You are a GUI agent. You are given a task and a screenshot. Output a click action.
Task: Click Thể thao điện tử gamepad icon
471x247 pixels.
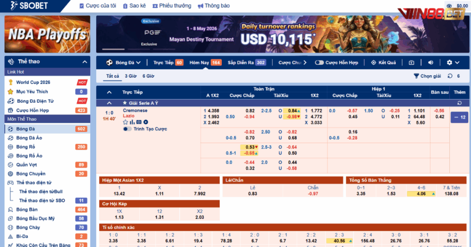click(11, 183)
